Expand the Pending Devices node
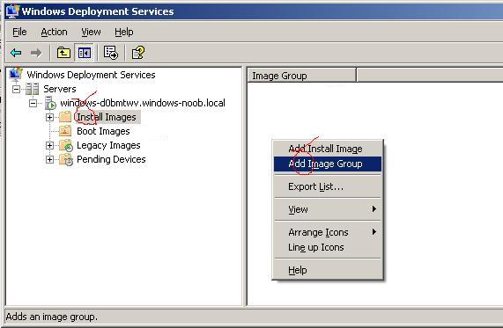The height and width of the screenshot is (328, 503). coord(49,159)
